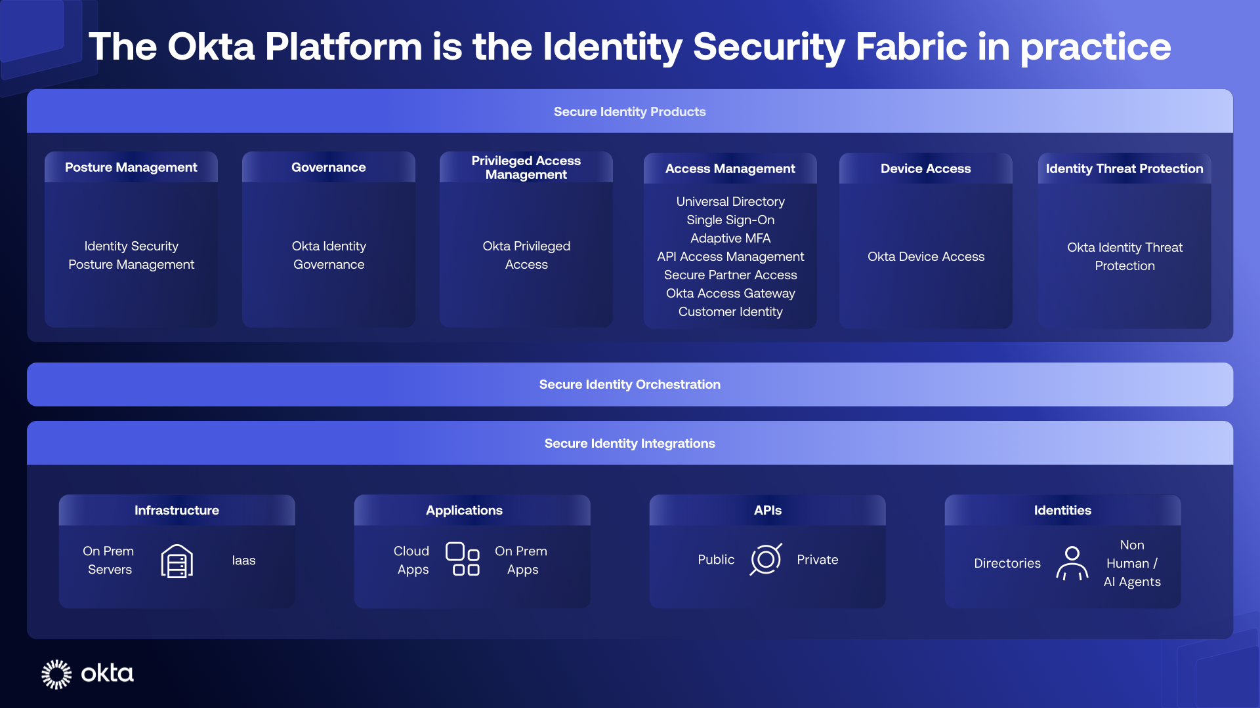Click the Okta sunburst logo icon
Viewport: 1260px width, 708px height.
(x=56, y=674)
